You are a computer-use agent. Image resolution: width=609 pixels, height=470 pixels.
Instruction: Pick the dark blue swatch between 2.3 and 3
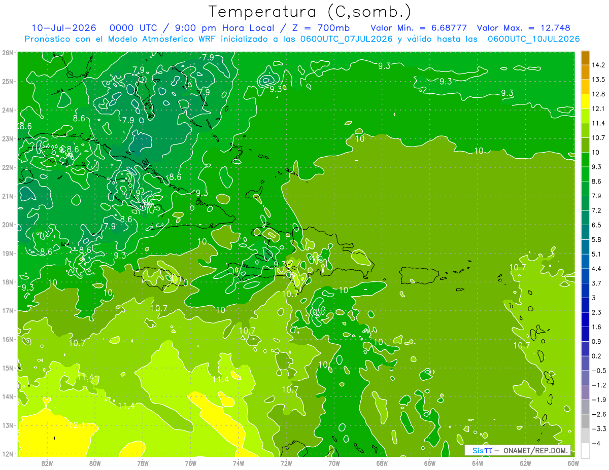pos(585,305)
